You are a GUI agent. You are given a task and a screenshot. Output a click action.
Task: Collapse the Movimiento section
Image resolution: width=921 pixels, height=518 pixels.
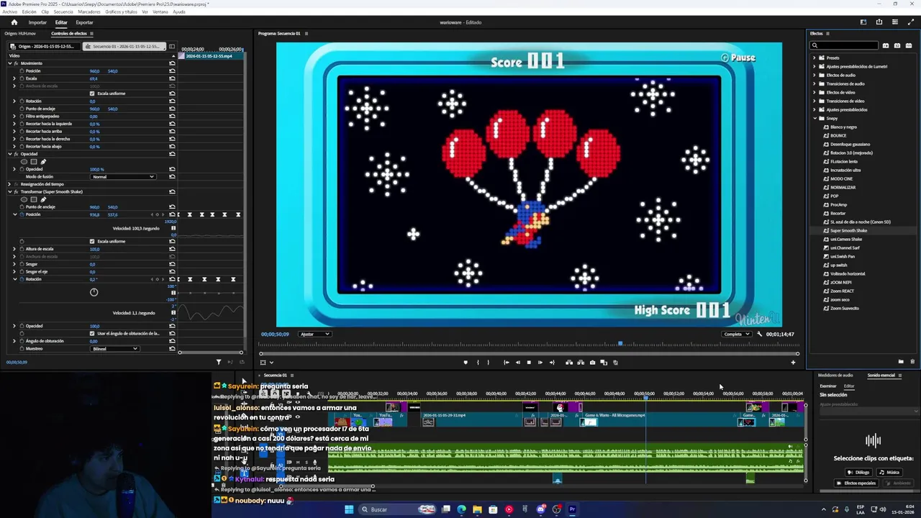coord(10,63)
